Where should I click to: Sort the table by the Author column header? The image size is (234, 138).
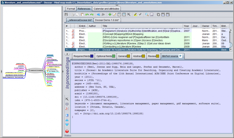[95, 26]
